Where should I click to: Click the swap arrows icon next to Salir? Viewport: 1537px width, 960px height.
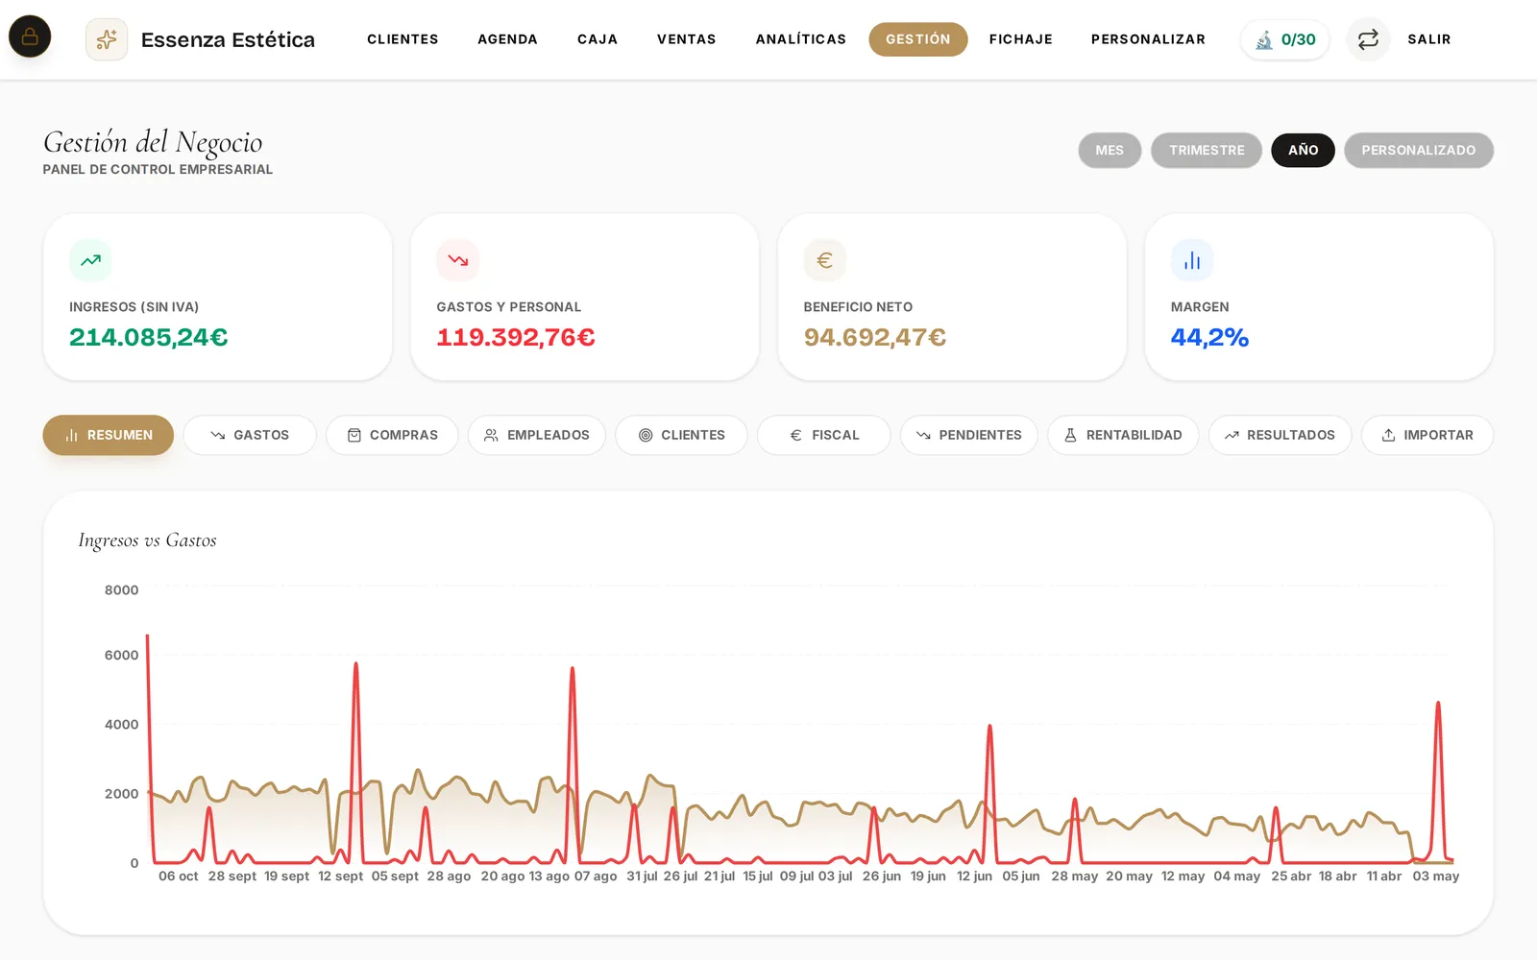click(x=1368, y=39)
